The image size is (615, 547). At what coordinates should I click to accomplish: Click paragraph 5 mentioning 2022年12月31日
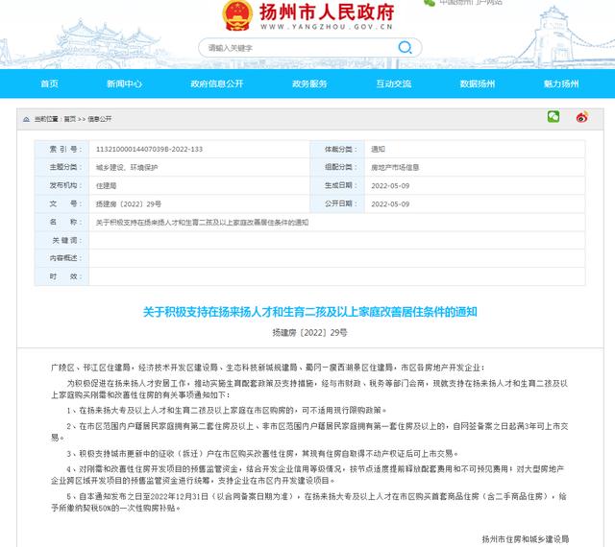click(x=309, y=502)
